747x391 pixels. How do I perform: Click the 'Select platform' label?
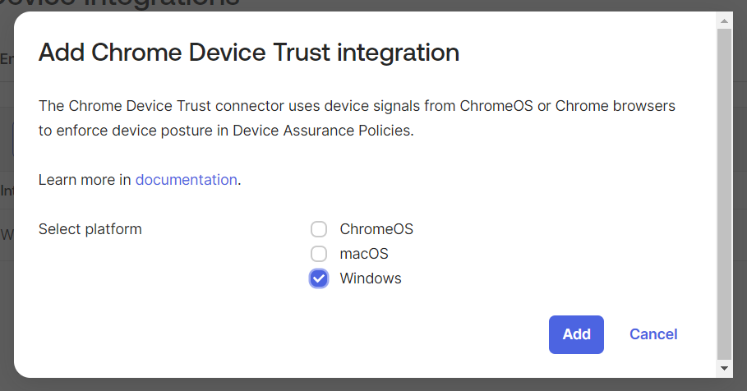click(x=90, y=229)
